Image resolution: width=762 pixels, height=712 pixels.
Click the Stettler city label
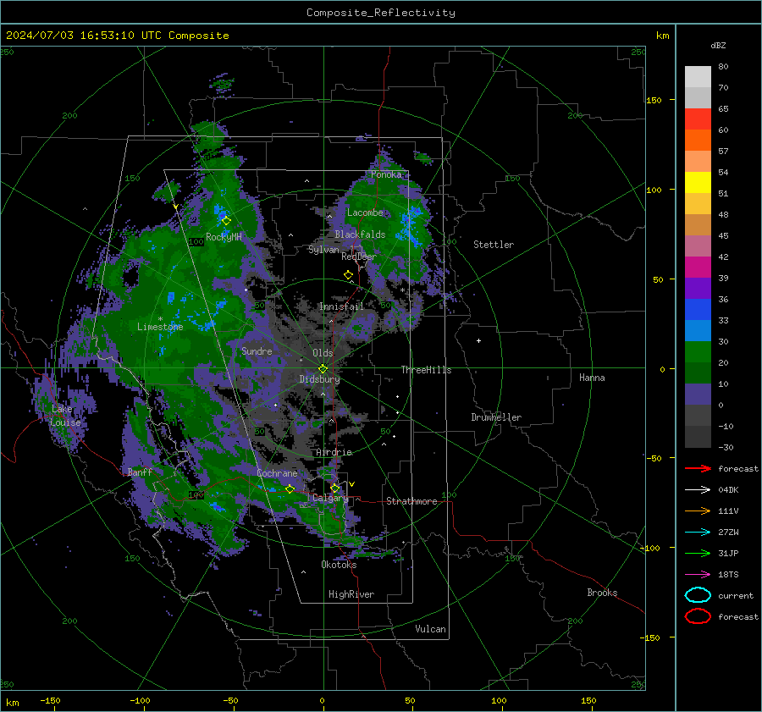tap(494, 245)
